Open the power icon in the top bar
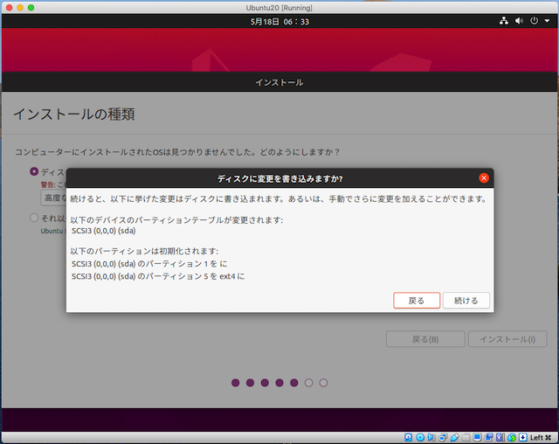559x444 pixels. coord(534,21)
